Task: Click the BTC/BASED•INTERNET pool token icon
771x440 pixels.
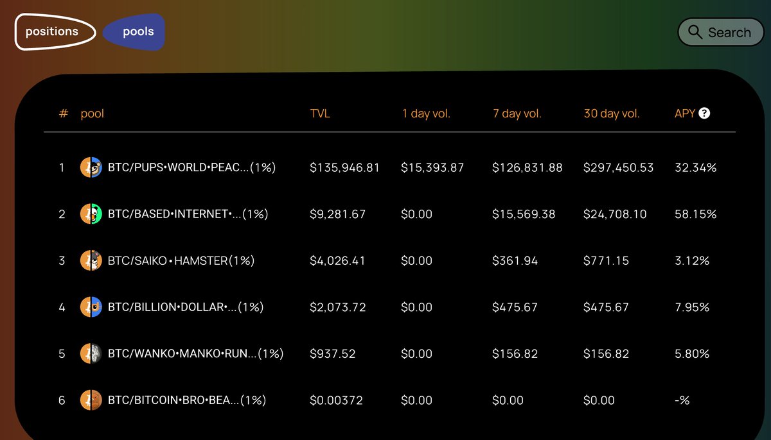Action: (x=91, y=214)
